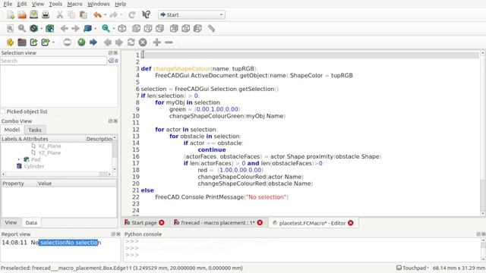Activate the What's This help cursor icon
This screenshot has height=273, width=486.
tap(146, 14)
